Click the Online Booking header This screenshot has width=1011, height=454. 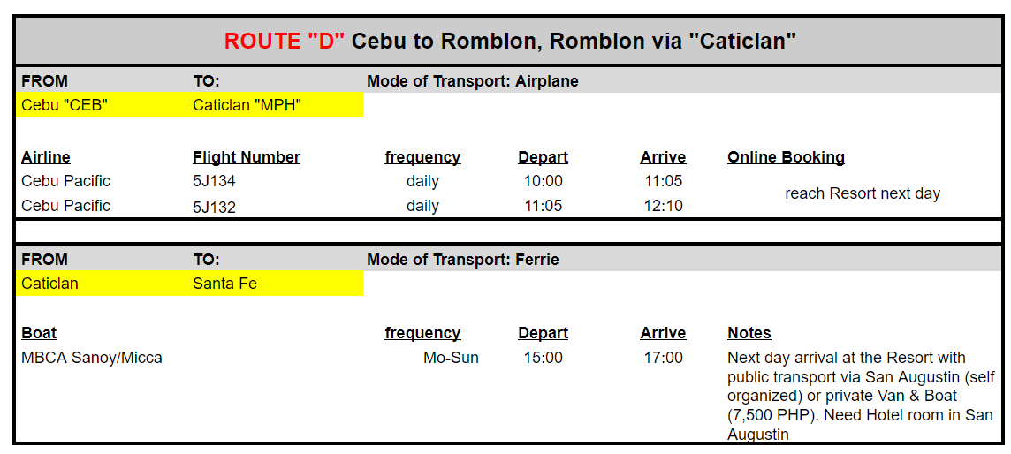point(786,157)
